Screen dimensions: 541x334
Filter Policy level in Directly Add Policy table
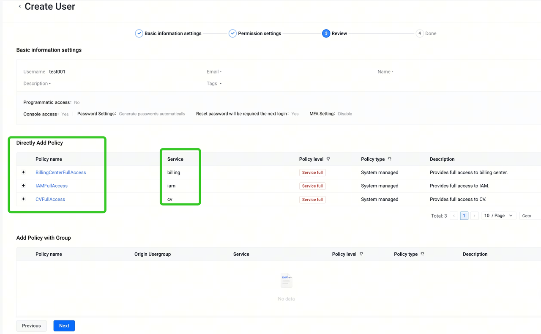pos(328,159)
